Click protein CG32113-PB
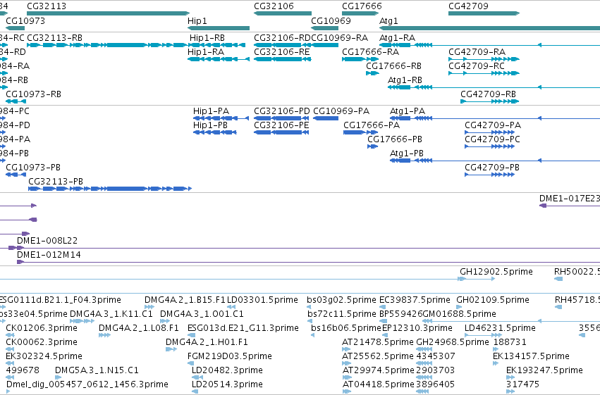 (x=110, y=189)
